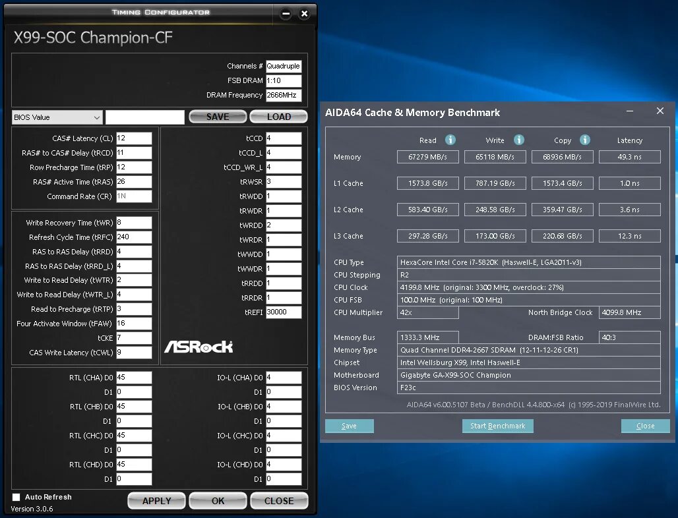The height and width of the screenshot is (518, 678).
Task: Click the Motherboard value Gigabyte GA-X99-SOC Champion
Action: tap(528, 375)
